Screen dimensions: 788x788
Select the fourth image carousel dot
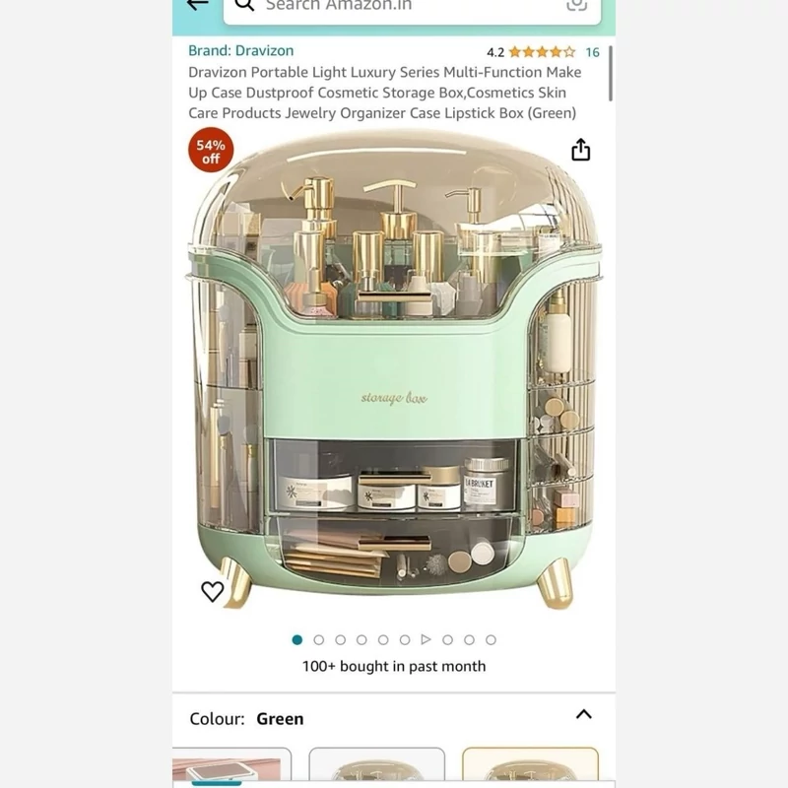[x=361, y=639]
